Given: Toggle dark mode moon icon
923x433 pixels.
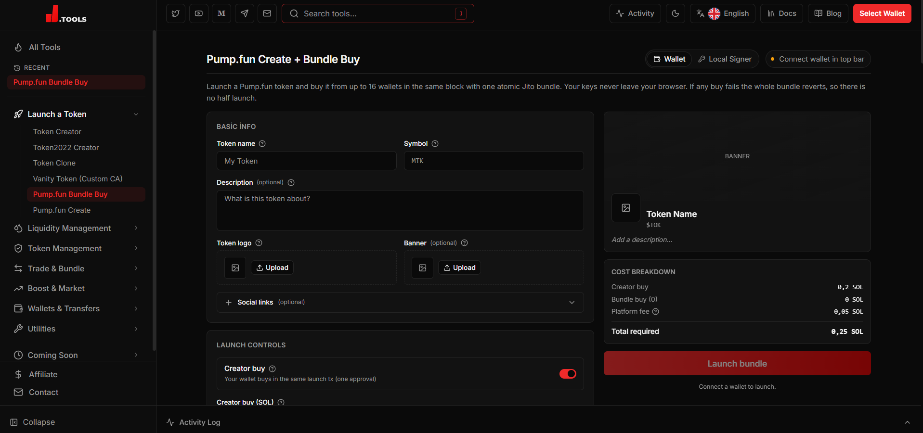Looking at the screenshot, I should [676, 13].
